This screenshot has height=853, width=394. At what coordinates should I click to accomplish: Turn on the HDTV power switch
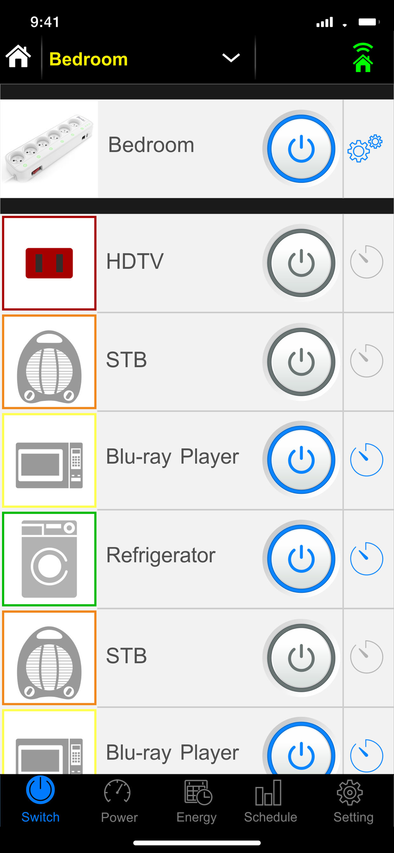(301, 263)
